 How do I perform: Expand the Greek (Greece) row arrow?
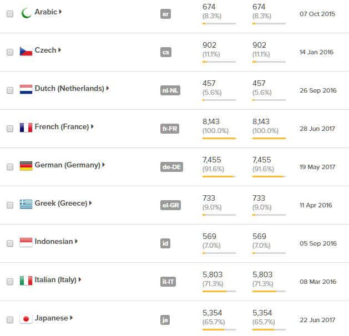[x=90, y=203]
